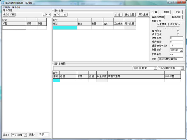187x140 pixels.
Task: Select highlighted 标签 cell in 线材信息 table
Action: point(65,28)
